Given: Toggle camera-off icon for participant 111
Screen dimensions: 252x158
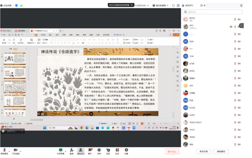Looking at the screenshot, I should click(x=239, y=49).
